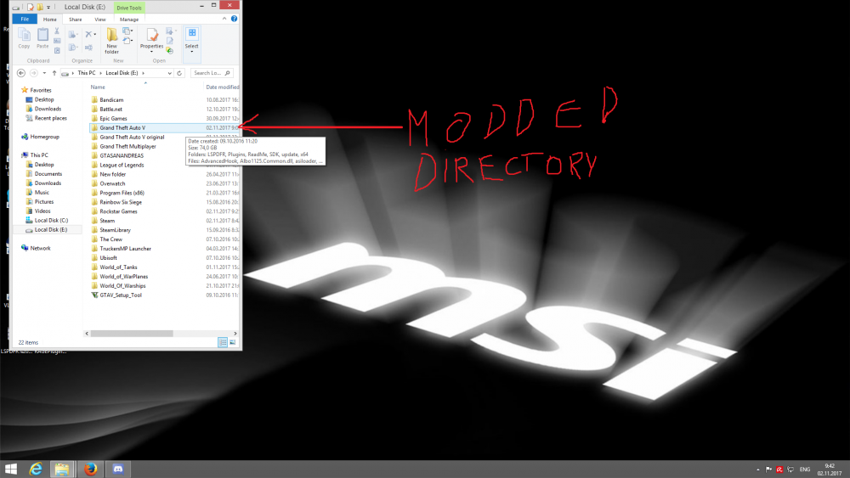
Task: Click the horizontal scrollbar thumb
Action: (x=132, y=334)
